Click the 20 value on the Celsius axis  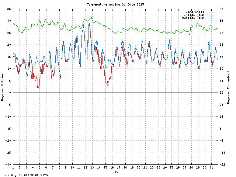coord(9,45)
